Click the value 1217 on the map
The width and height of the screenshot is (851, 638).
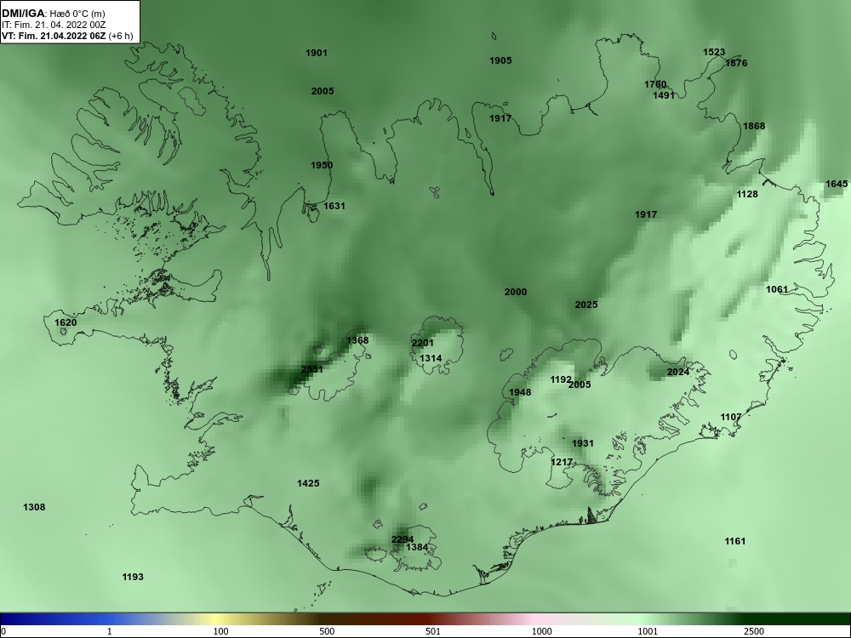[x=562, y=462]
